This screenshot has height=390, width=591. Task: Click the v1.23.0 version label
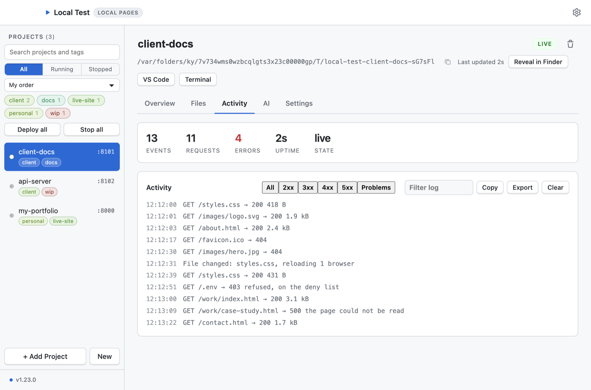(26, 380)
